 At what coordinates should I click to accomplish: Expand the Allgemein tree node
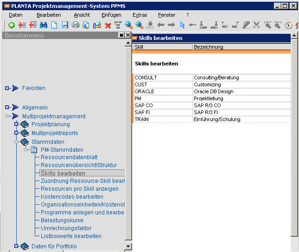(7, 107)
